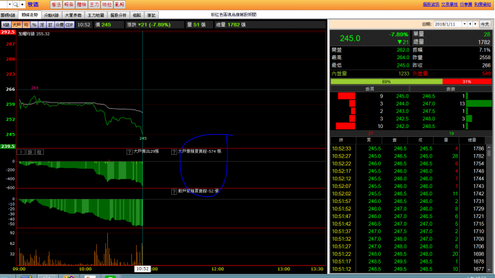Toggle the K線 chart overlay button
The height and width of the screenshot is (278, 495).
pos(6,25)
